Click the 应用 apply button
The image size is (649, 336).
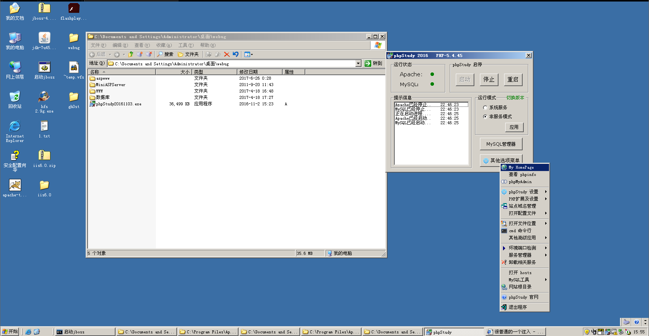pos(514,127)
